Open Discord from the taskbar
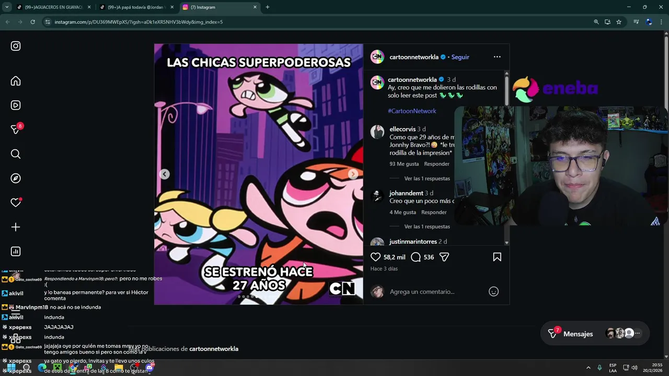 click(149, 368)
